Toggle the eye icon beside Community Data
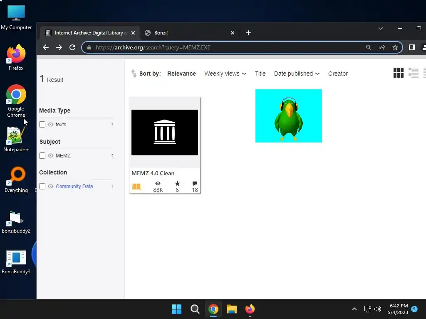 point(50,186)
